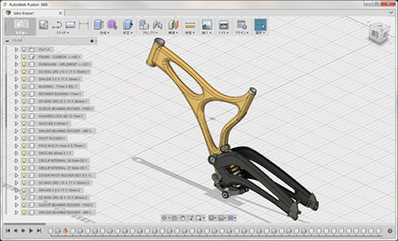Click the Orbit navigation icon
Screen dimensions: 398x241
tap(165, 218)
